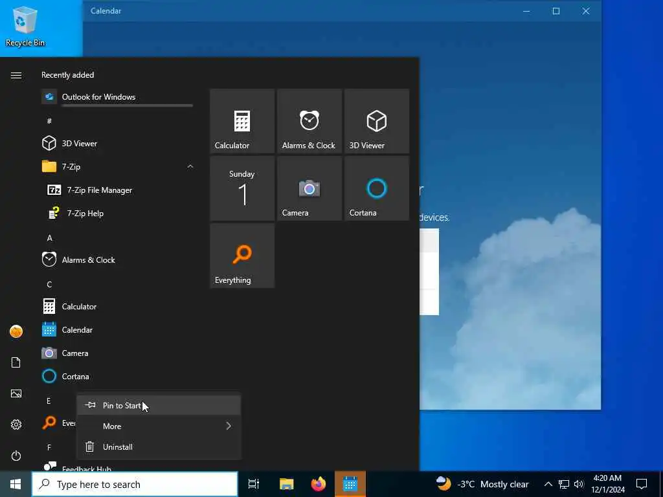Open the Camera tile
663x497 pixels.
(309, 188)
